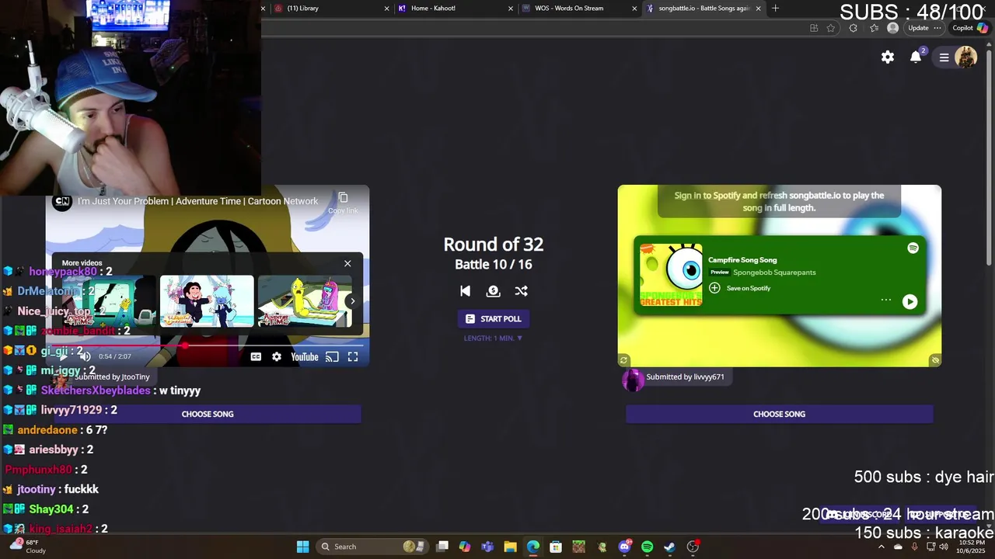
Task: Open the Spongebob Squarepants artist link
Action: click(x=774, y=273)
